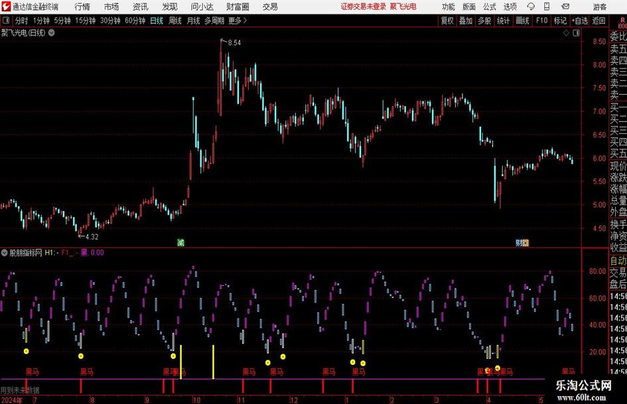Click the 返回 back button
Viewport: 627px width, 404px height.
coord(598,21)
